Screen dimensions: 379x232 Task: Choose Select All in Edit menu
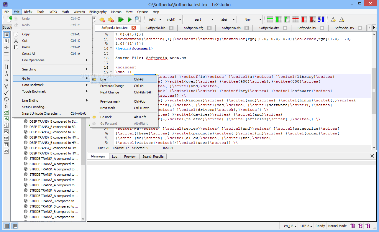[51, 54]
